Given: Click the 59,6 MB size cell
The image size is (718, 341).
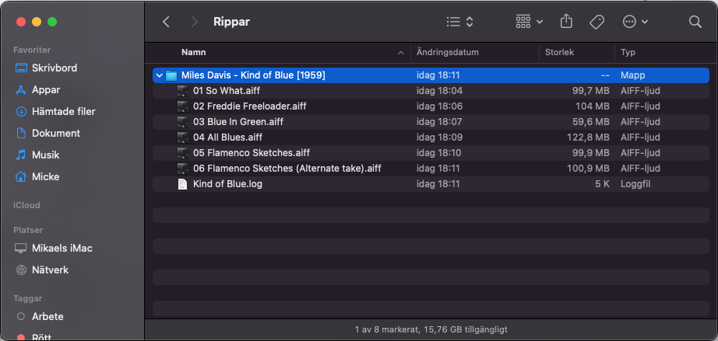Looking at the screenshot, I should (x=591, y=122).
